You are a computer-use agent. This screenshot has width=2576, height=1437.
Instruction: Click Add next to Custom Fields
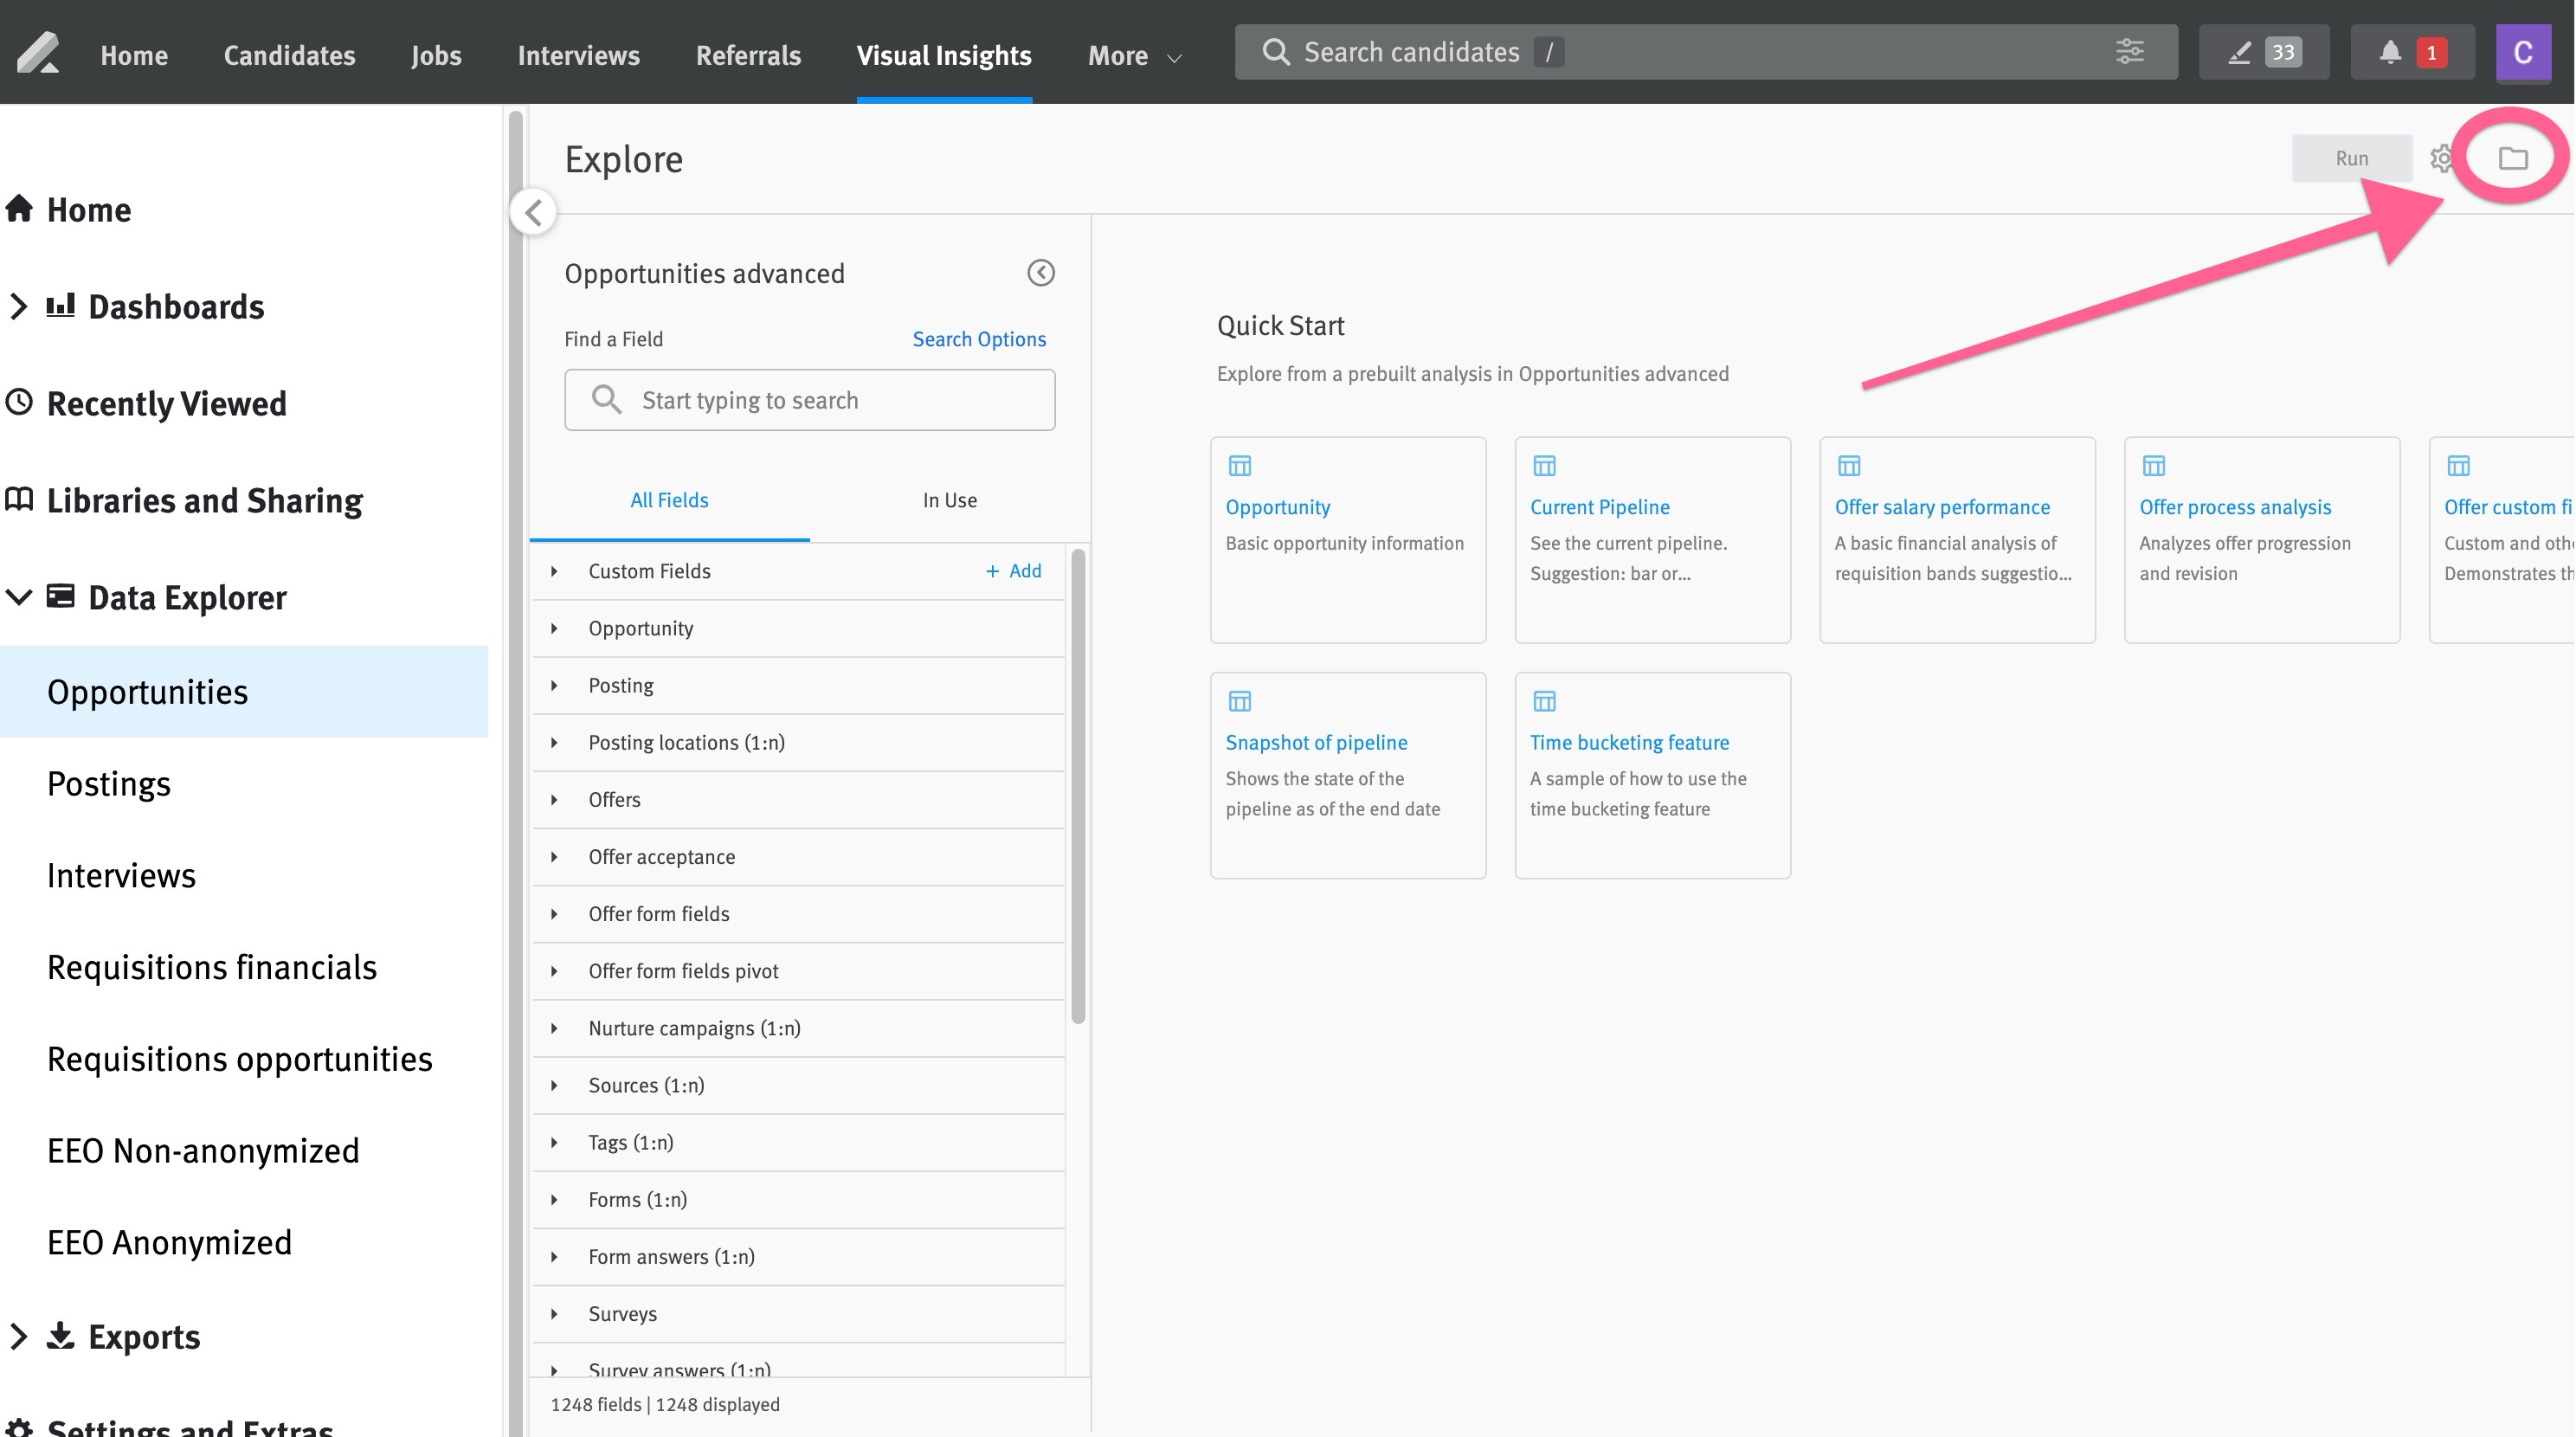[x=1014, y=571]
